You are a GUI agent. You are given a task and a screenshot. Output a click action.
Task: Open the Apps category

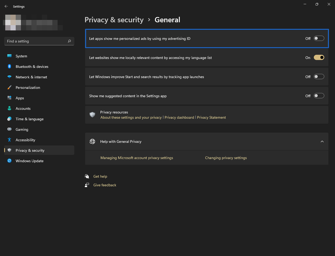coord(39,98)
